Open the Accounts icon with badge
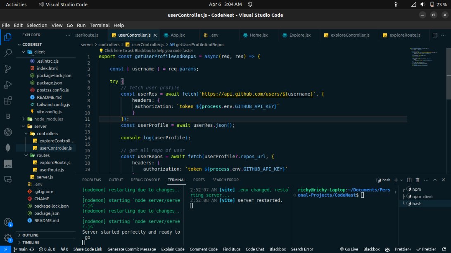 (8, 223)
